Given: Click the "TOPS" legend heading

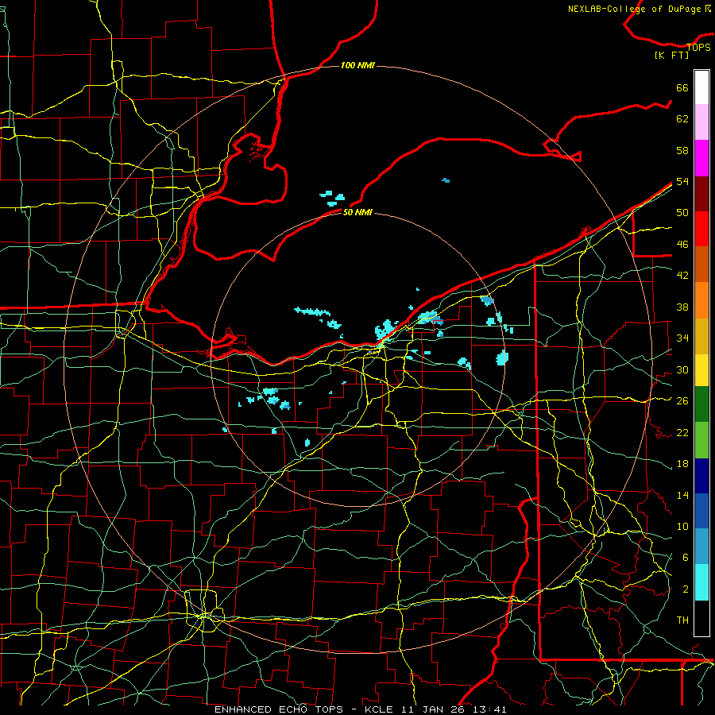Looking at the screenshot, I should pyautogui.click(x=698, y=47).
